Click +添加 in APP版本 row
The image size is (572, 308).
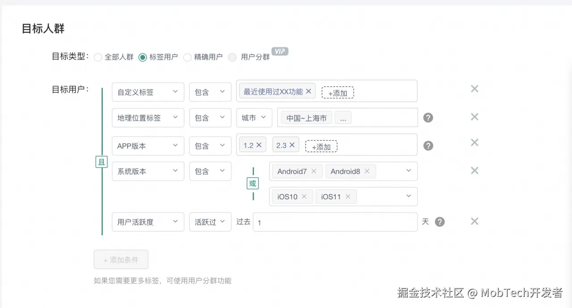click(x=321, y=146)
